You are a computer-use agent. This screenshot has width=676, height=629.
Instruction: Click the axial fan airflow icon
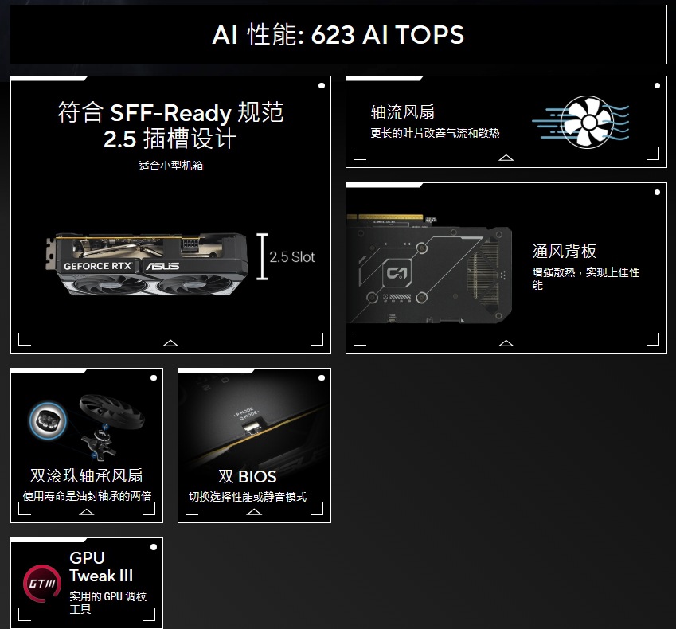tap(580, 122)
